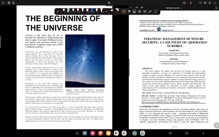Screen dimensions: 219x137
Task: Tap the split view divider handle
Action: coord(128,67)
